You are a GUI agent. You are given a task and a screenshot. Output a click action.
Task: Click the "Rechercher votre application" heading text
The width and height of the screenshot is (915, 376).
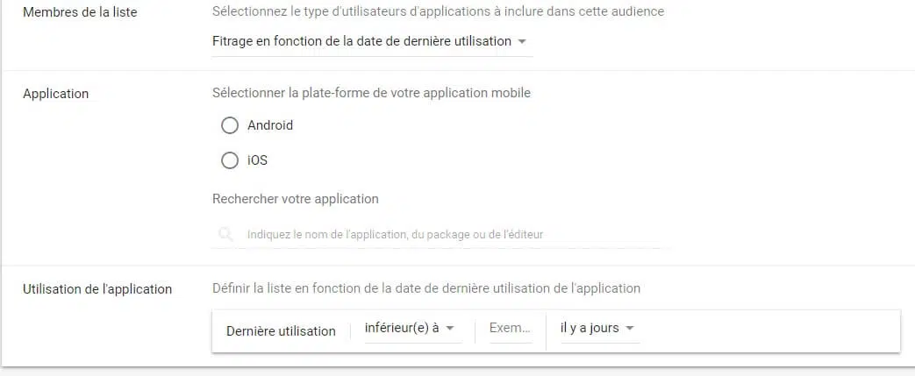[296, 199]
